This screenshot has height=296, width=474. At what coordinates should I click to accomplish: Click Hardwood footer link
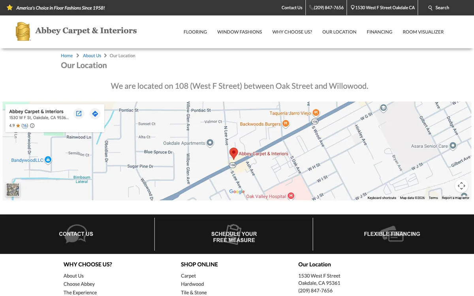coord(192,284)
